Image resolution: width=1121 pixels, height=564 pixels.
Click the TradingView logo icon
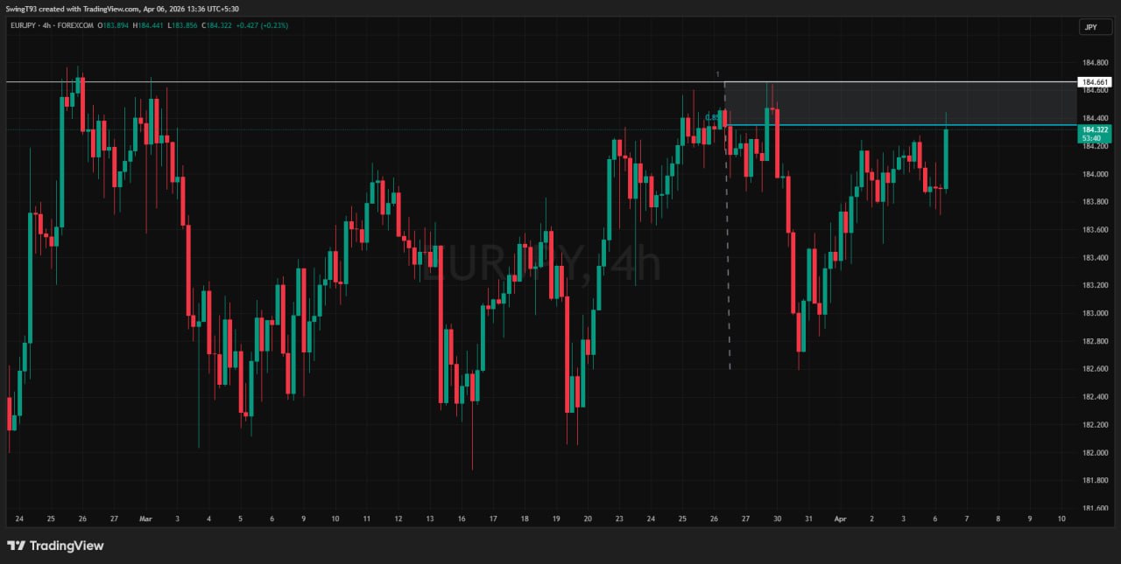pyautogui.click(x=15, y=546)
